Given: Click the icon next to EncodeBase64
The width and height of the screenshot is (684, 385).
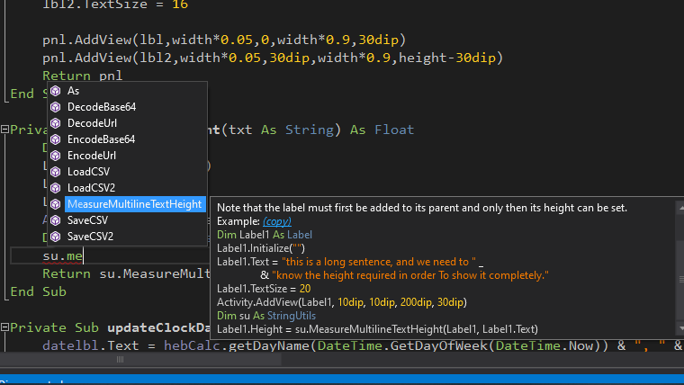Looking at the screenshot, I should [x=56, y=139].
